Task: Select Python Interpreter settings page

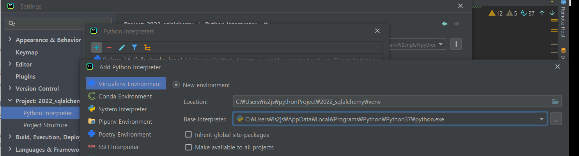Action: 48,113
